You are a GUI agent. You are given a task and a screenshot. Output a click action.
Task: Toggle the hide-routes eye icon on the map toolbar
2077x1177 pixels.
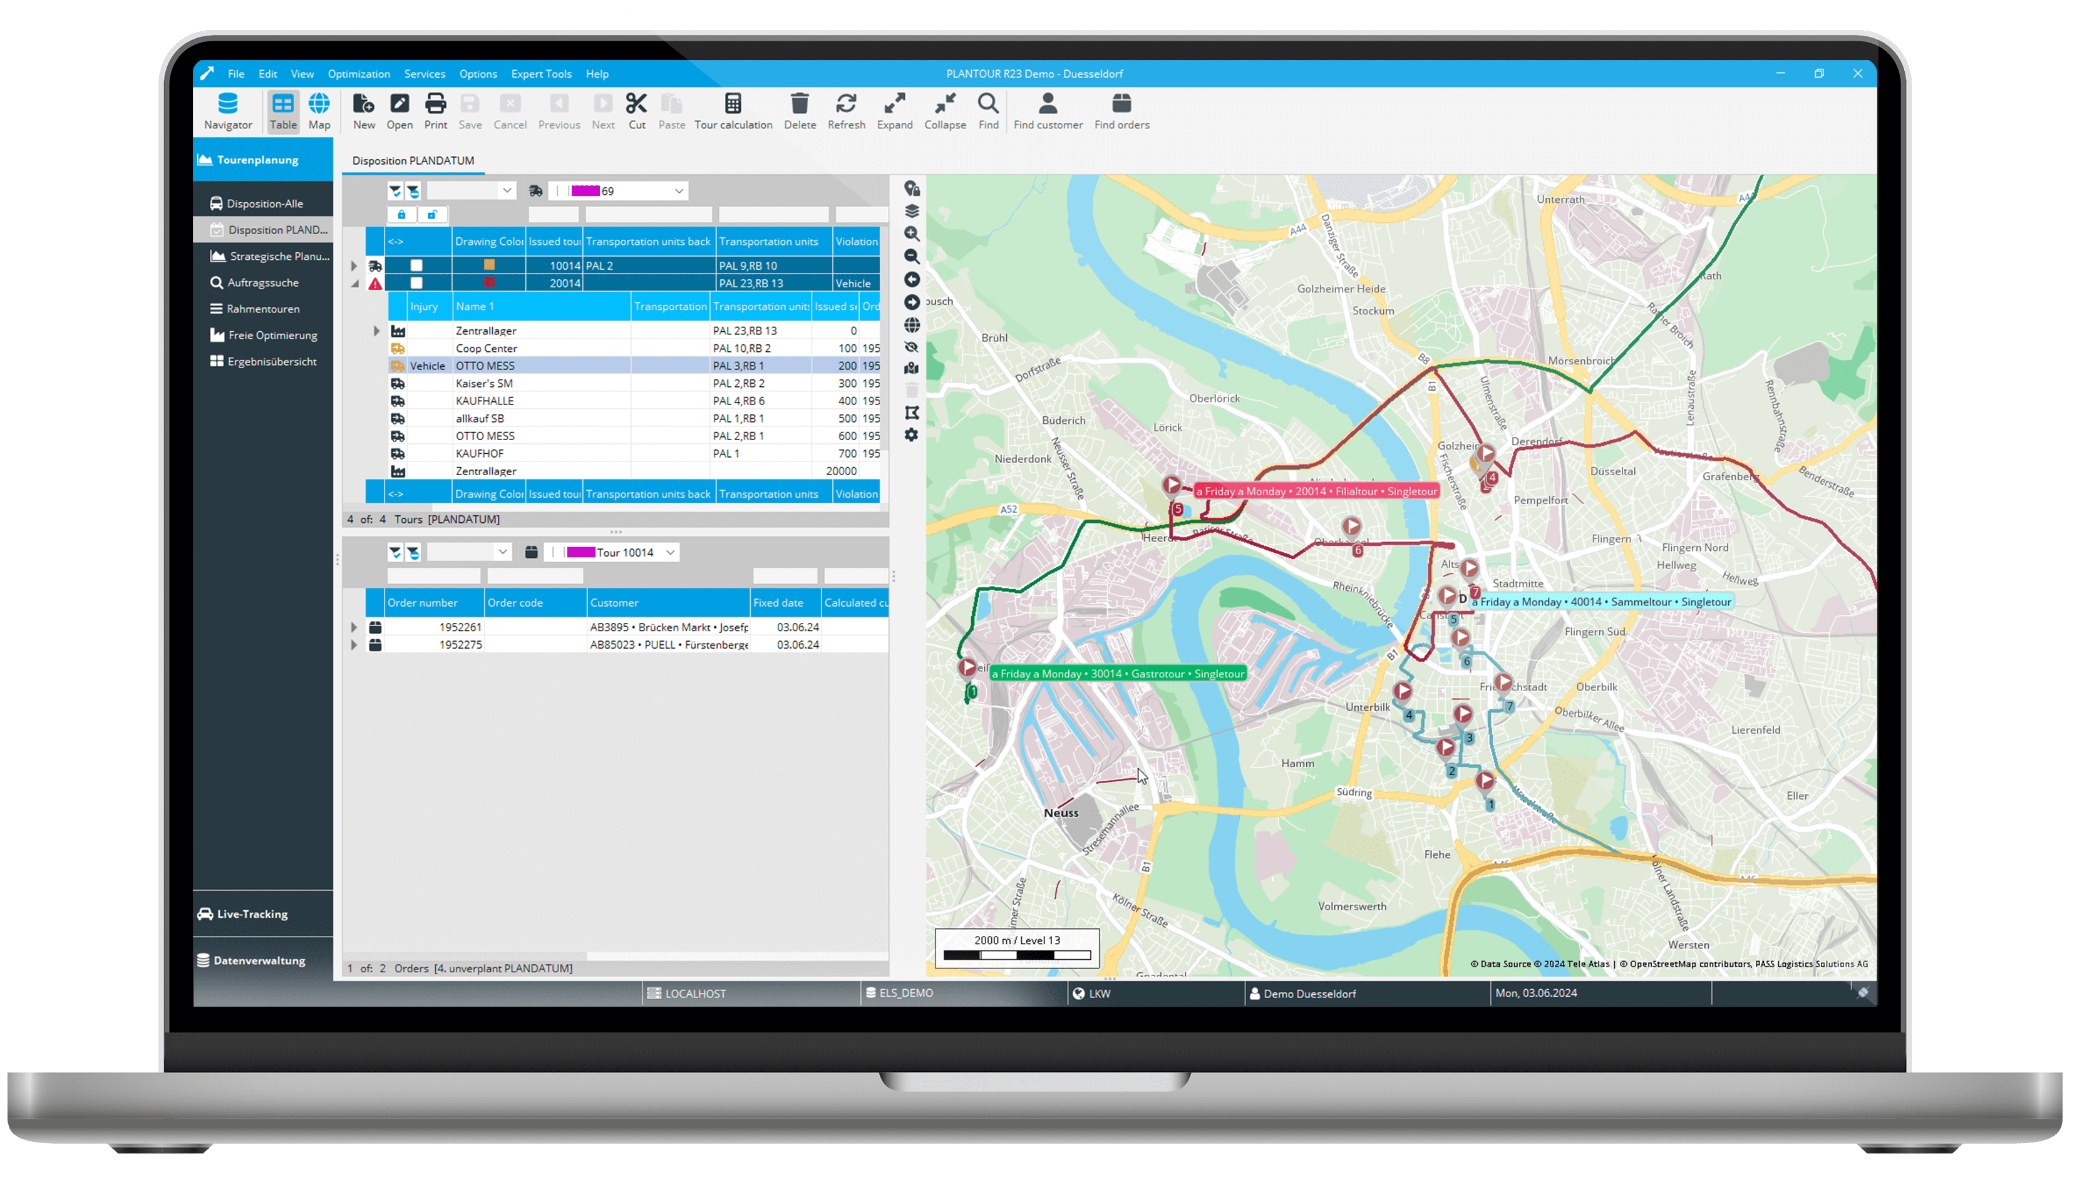click(911, 346)
